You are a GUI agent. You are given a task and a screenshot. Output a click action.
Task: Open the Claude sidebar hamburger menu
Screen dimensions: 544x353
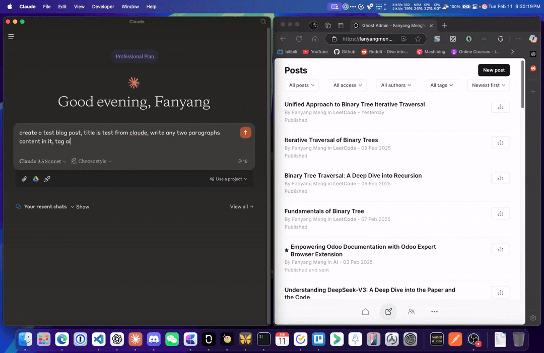tap(11, 37)
